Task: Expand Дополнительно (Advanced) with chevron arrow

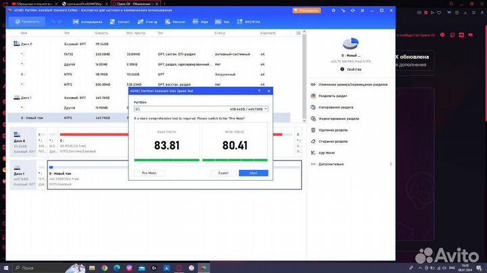Action: 390,164
